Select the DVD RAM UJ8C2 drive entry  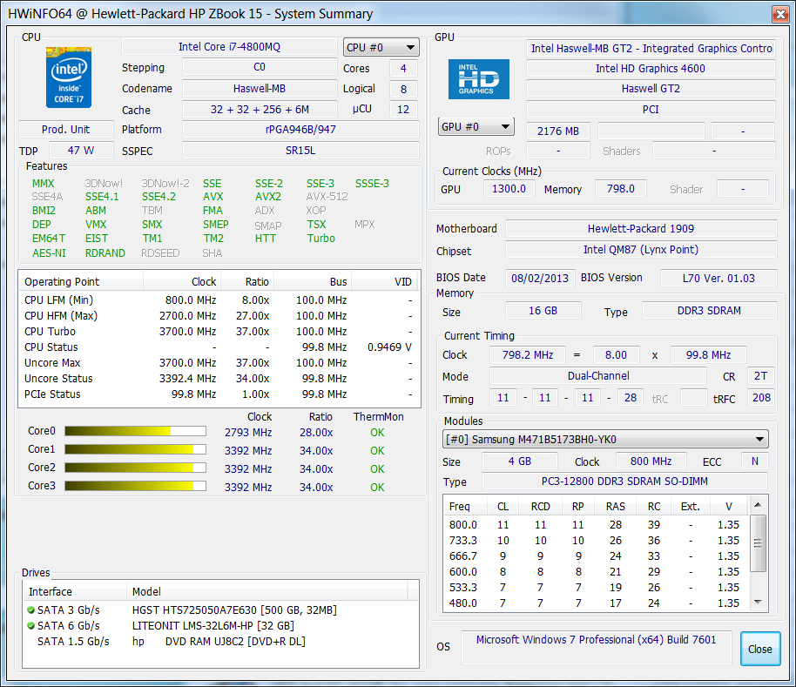pos(221,642)
